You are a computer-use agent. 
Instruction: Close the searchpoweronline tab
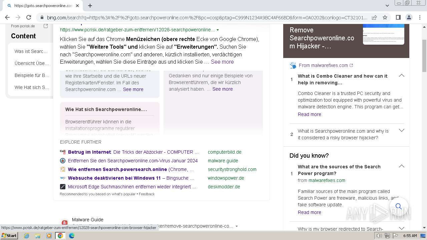77,6
